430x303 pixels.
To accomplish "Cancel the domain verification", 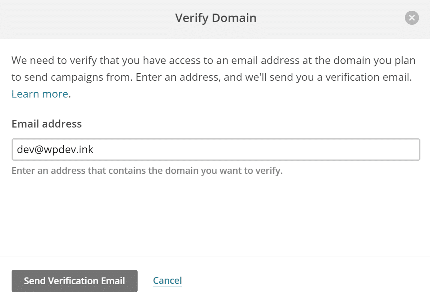I will pos(167,281).
